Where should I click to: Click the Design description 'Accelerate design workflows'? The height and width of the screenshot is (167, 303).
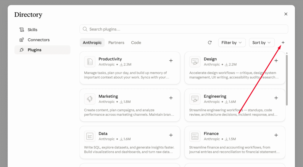[x=234, y=75]
